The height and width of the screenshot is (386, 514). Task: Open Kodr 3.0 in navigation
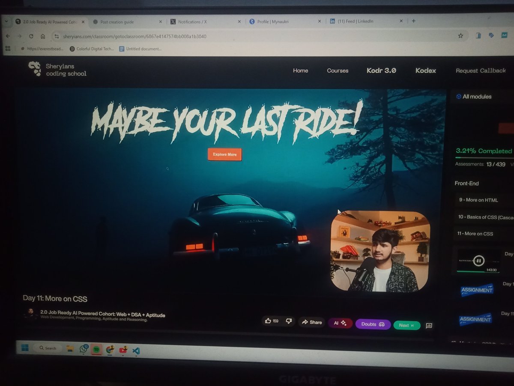(381, 70)
